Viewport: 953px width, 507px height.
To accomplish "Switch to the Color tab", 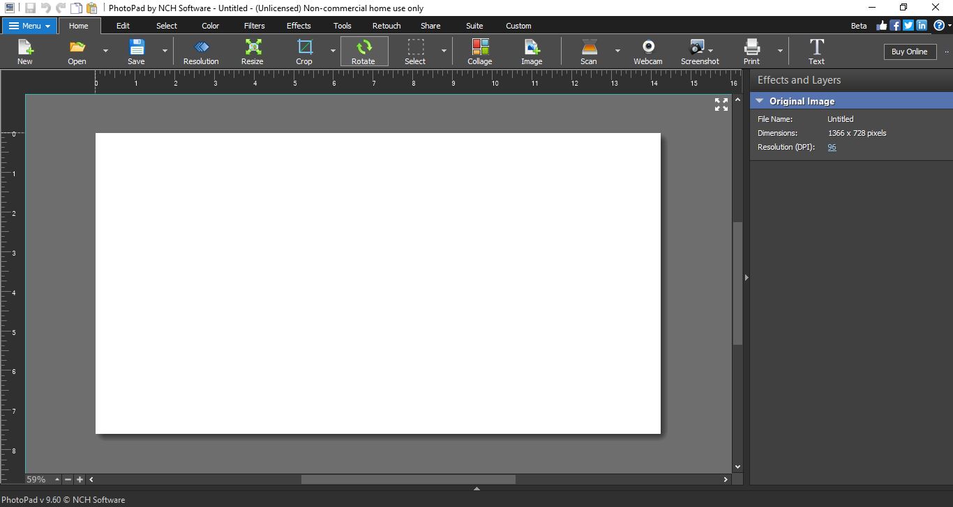I will [210, 26].
